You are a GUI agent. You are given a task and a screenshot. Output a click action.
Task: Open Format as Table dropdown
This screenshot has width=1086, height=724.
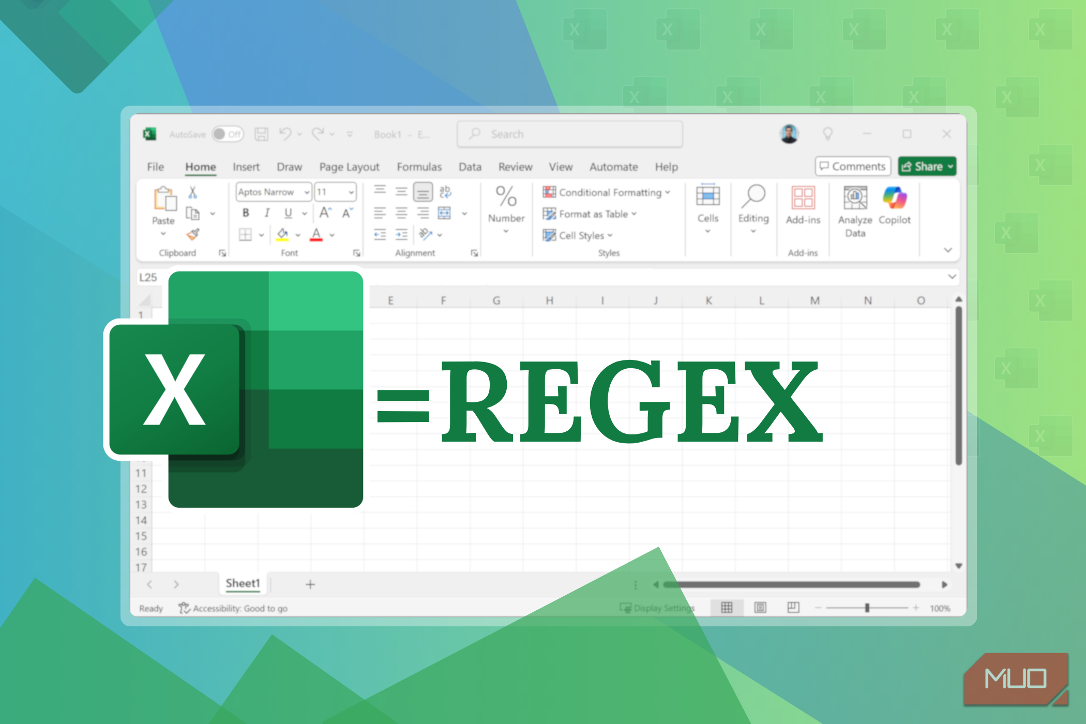pos(590,214)
